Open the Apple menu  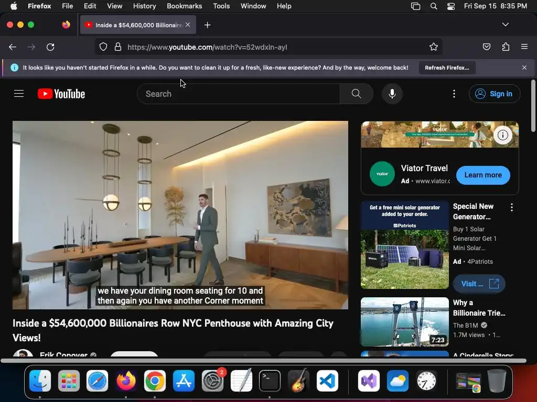(14, 6)
